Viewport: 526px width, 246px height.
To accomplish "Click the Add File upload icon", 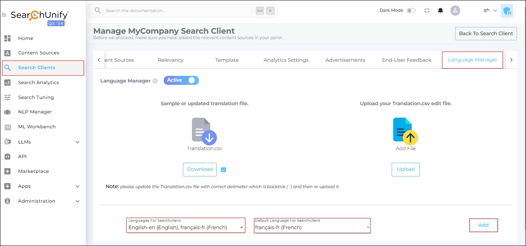I will [405, 131].
